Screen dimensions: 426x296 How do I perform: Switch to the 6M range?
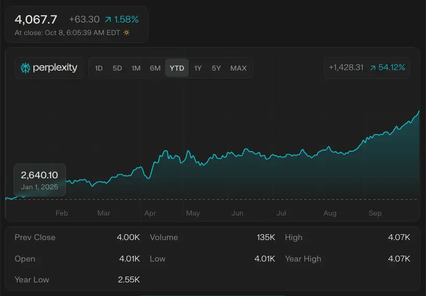click(x=155, y=68)
